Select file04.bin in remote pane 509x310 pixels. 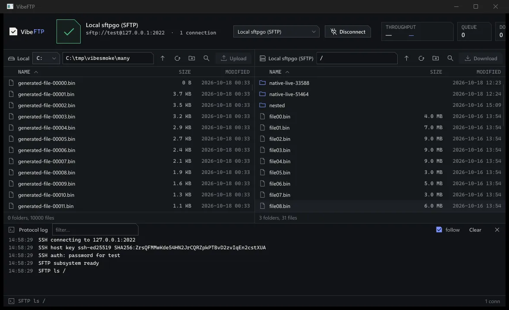click(380, 161)
